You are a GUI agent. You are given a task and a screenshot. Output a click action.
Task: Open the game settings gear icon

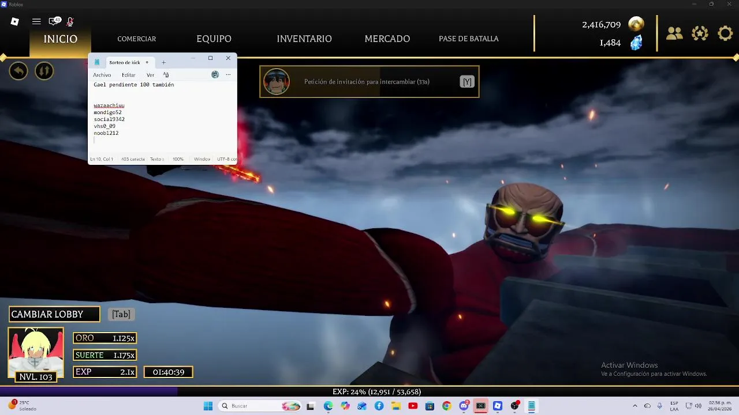click(x=725, y=33)
